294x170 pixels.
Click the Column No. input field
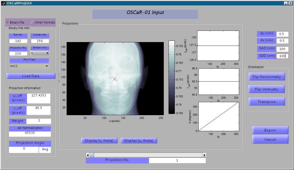click(40, 41)
